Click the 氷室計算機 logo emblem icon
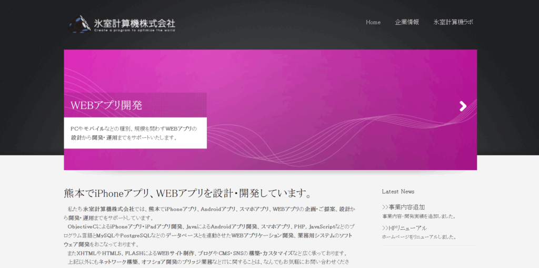The image size is (539, 268). click(79, 24)
